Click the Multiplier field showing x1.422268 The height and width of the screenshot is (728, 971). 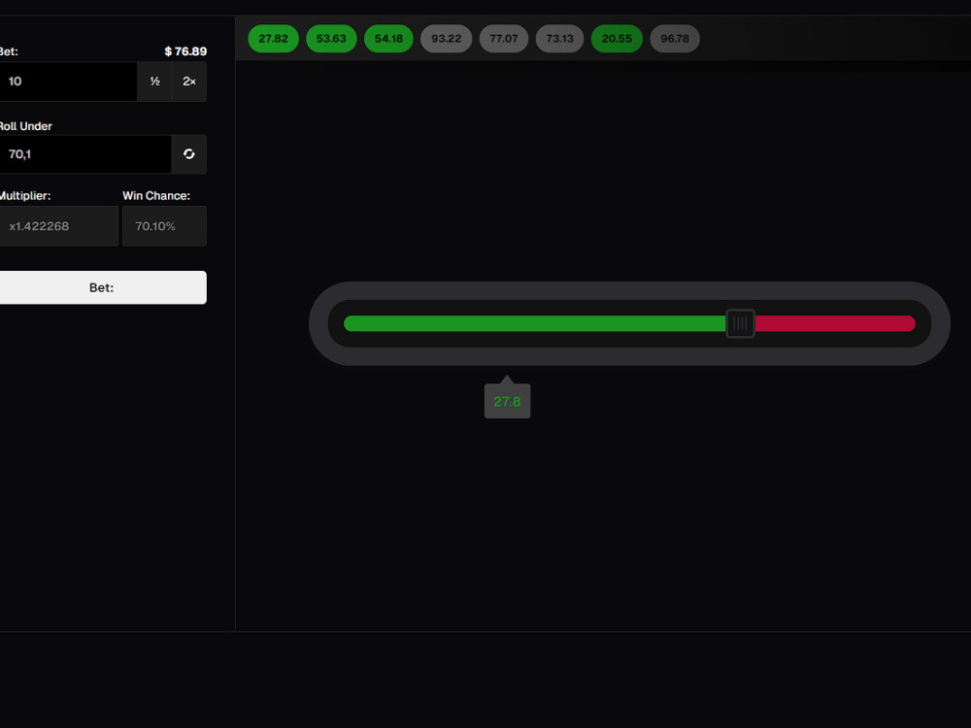click(58, 226)
